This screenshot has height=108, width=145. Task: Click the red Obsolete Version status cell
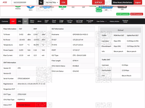click(31, 105)
